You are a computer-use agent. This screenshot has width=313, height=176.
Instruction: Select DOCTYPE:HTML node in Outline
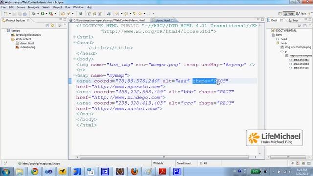(x=286, y=31)
